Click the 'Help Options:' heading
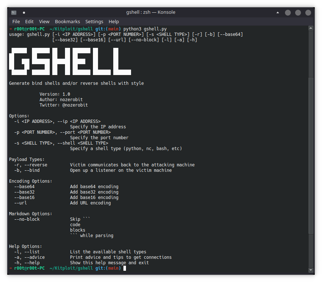The height and width of the screenshot is (282, 322). pyautogui.click(x=25, y=246)
